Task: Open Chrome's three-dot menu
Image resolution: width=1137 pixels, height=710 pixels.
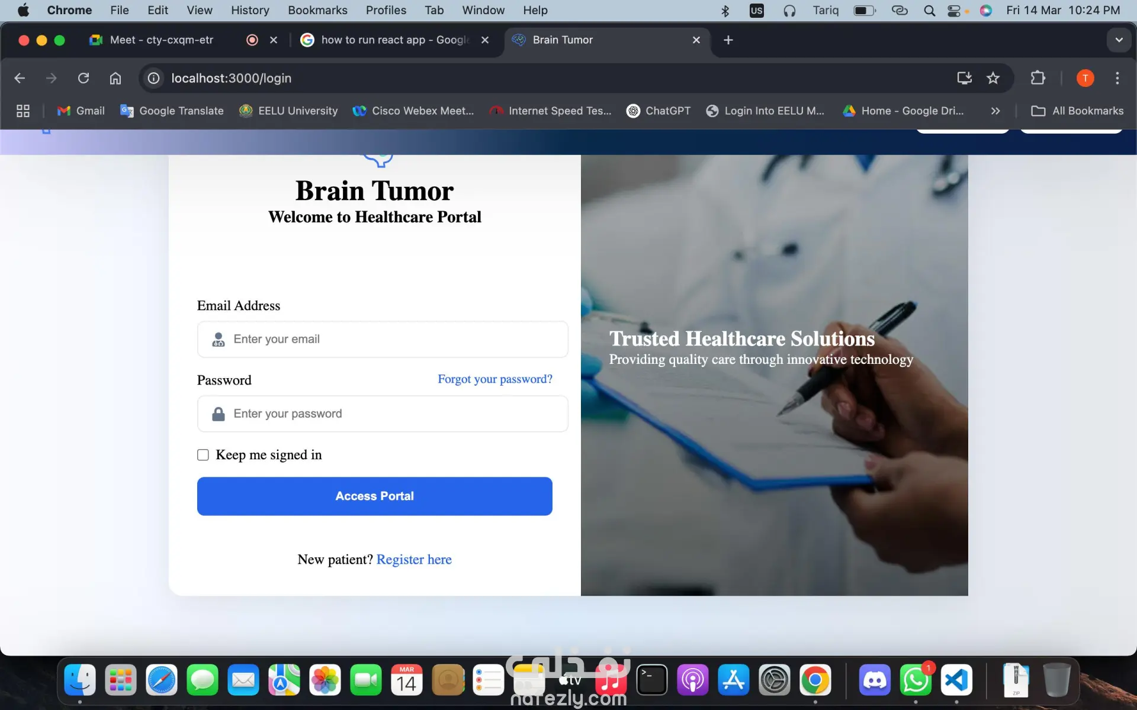Action: point(1117,78)
